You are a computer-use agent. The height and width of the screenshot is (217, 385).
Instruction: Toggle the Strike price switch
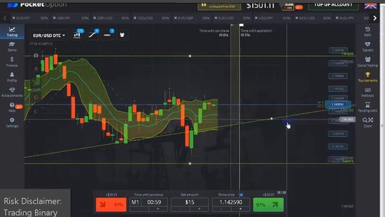[x=241, y=195]
